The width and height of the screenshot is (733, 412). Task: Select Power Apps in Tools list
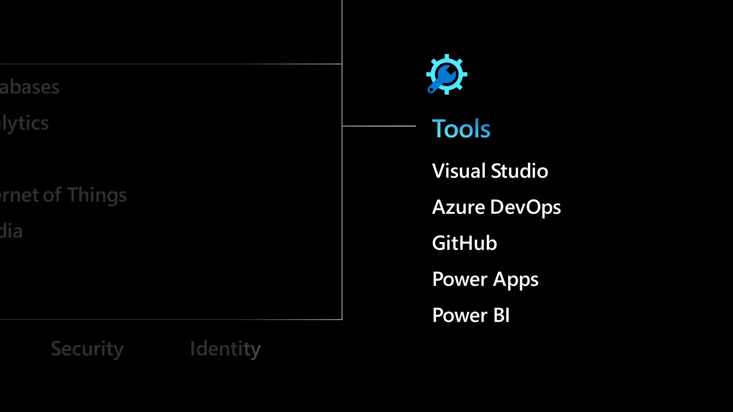(485, 279)
